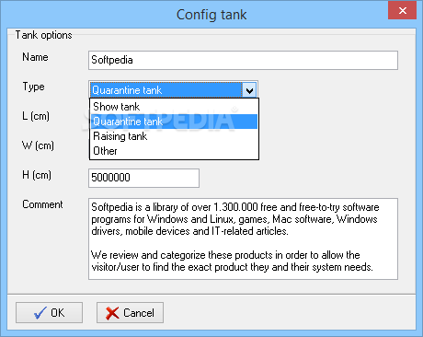Confirm with the OK button
423x337 pixels.
[x=49, y=312]
